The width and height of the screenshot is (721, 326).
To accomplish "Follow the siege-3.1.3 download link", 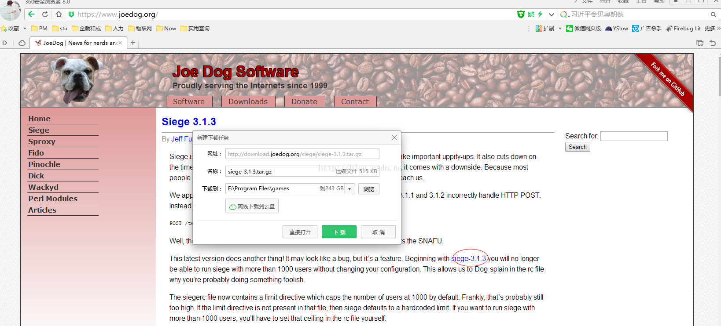I will [x=468, y=258].
